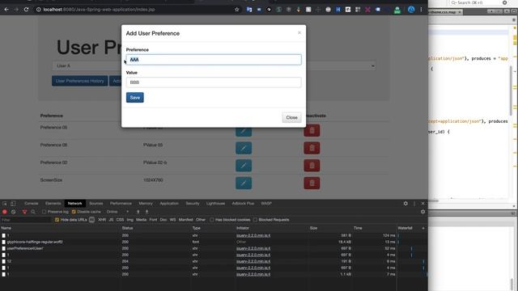The width and height of the screenshot is (518, 291).
Task: Enable Preserve log checkbox
Action: [x=44, y=212]
